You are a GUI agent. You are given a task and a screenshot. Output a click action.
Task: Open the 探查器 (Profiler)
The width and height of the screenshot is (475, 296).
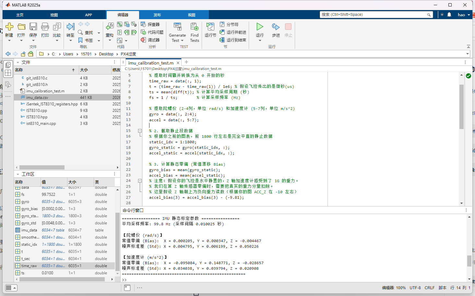tap(150, 24)
